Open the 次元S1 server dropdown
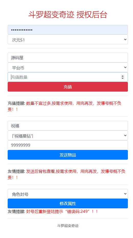Image resolution: width=133 pixels, height=238 pixels. [68, 39]
